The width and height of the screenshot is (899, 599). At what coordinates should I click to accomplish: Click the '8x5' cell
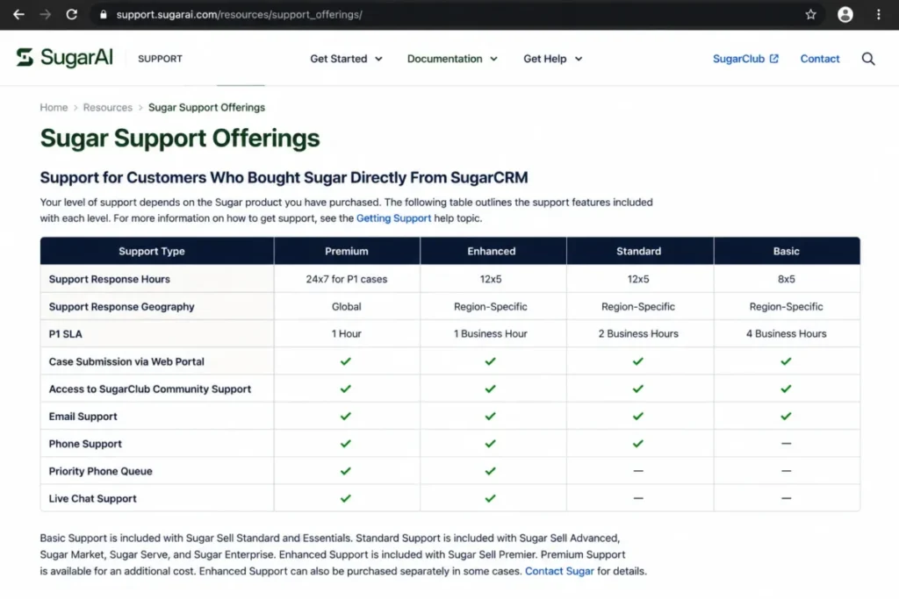[x=786, y=279]
